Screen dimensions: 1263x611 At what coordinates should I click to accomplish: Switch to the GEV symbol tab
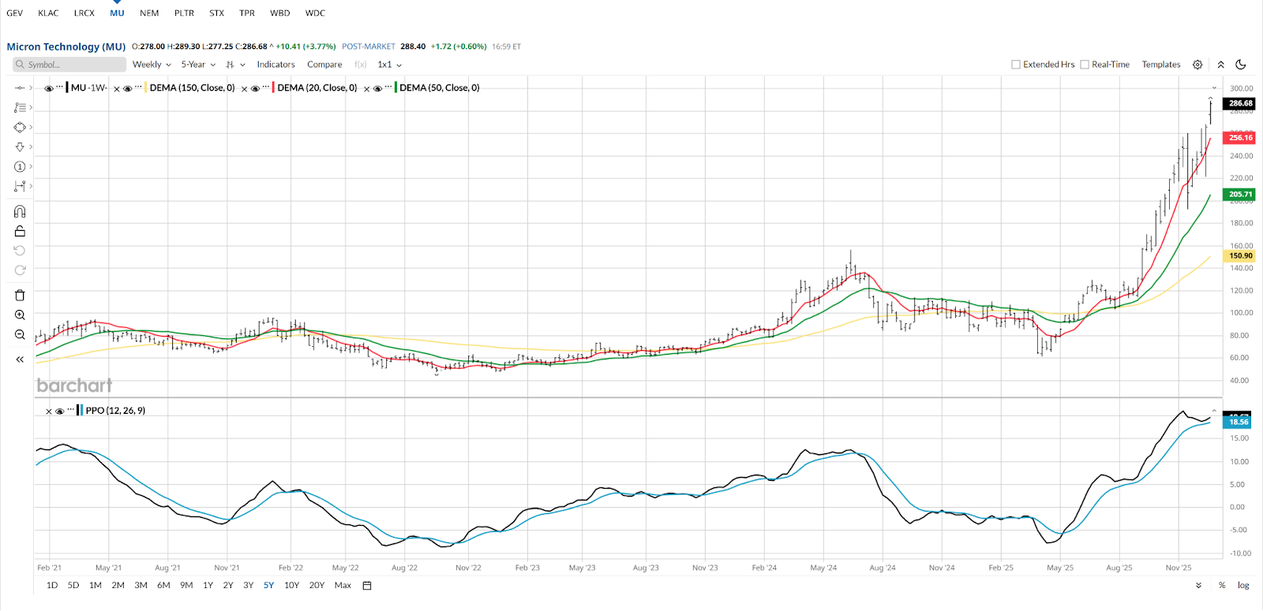click(x=14, y=13)
